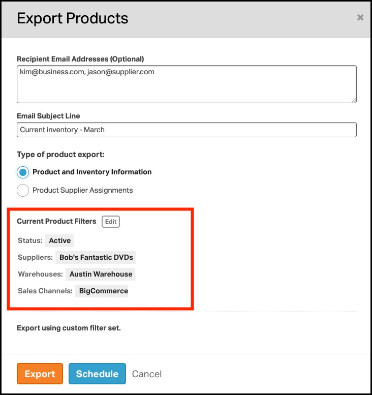The image size is (372, 395).
Task: Click the Export using custom filter set text
Action: click(x=69, y=328)
